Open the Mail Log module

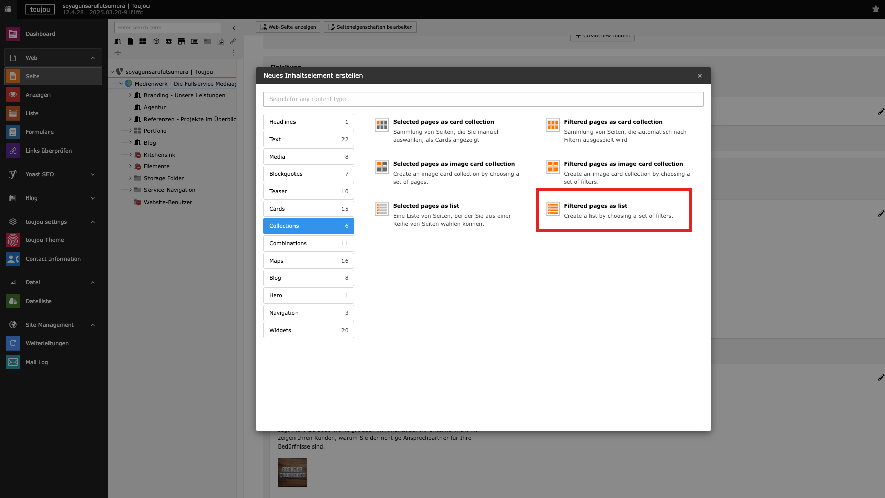[37, 362]
